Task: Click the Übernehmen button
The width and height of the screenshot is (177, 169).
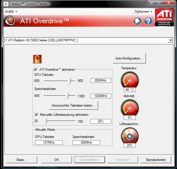Action: coord(90,160)
